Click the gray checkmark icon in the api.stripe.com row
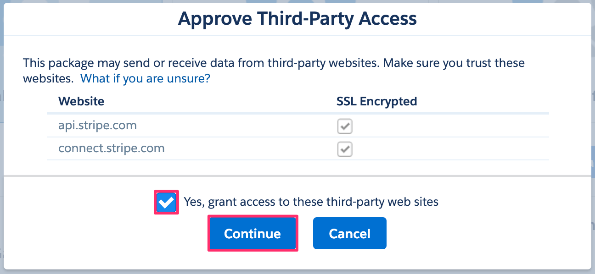The width and height of the screenshot is (595, 274). pyautogui.click(x=345, y=126)
